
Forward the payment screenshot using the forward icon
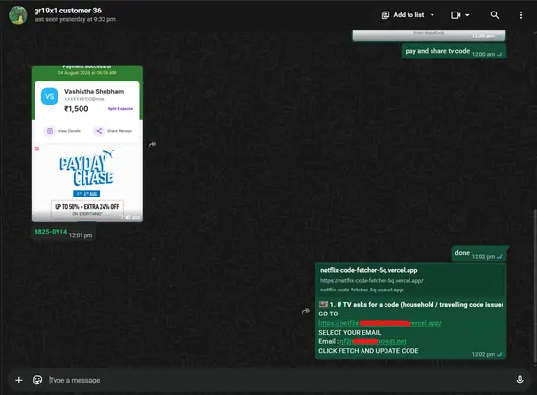[152, 144]
